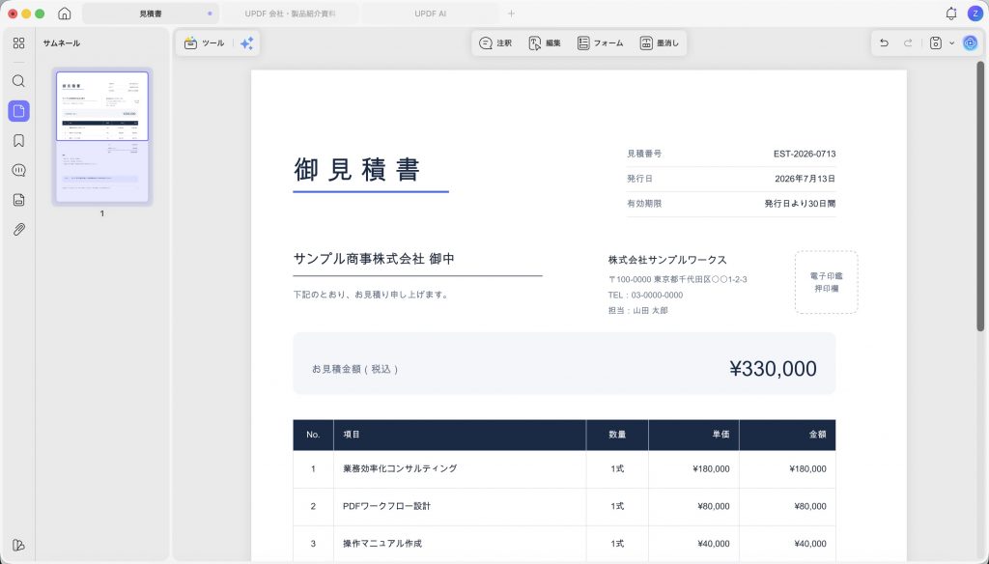Click the 電子印鑑 押印欄 stamp box

tap(827, 282)
